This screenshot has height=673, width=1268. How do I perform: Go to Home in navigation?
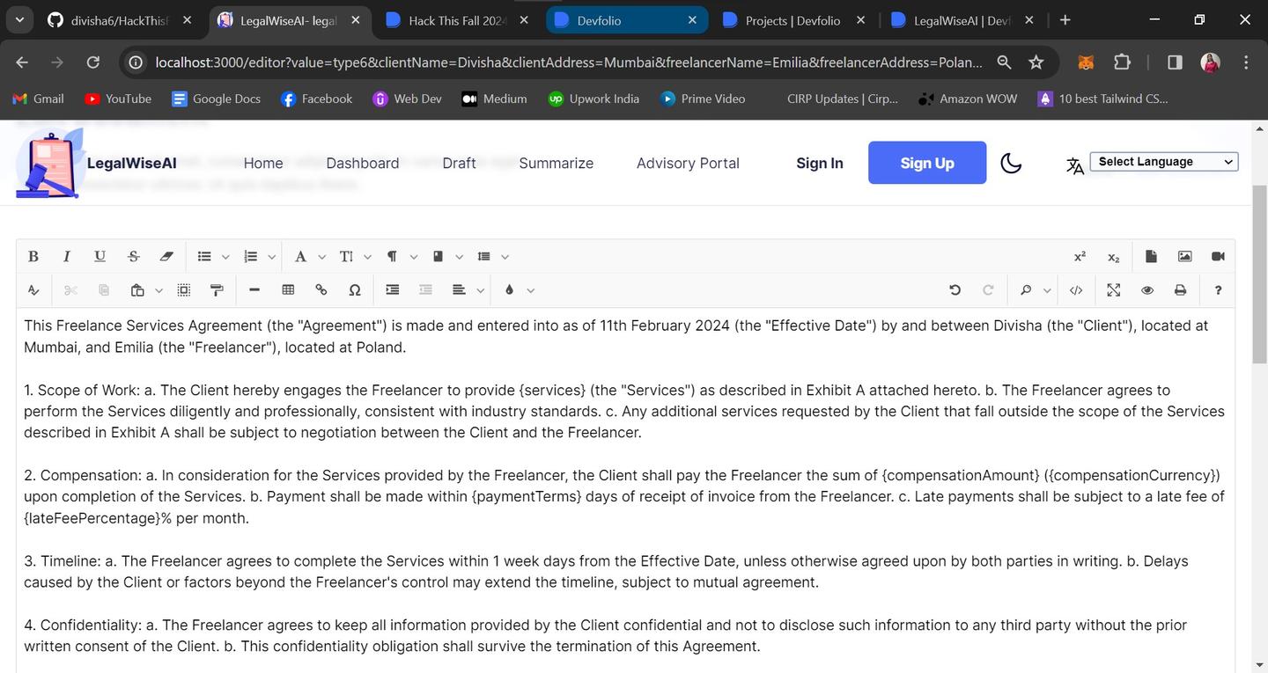coord(263,163)
